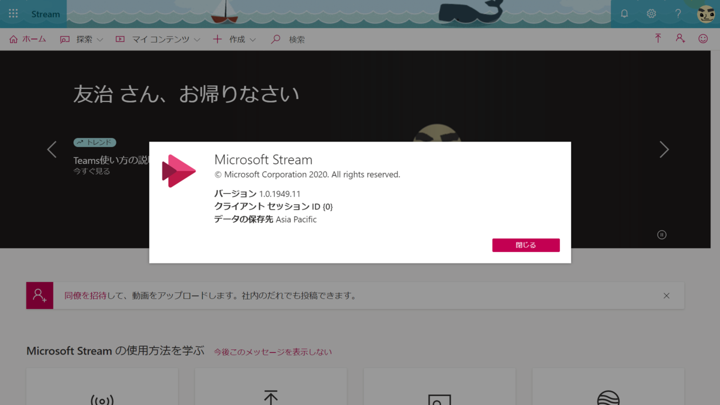Open the app launcher grid icon

[13, 13]
